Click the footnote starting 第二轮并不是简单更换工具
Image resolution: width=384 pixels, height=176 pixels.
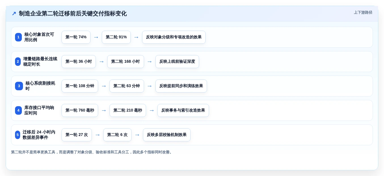point(92,152)
